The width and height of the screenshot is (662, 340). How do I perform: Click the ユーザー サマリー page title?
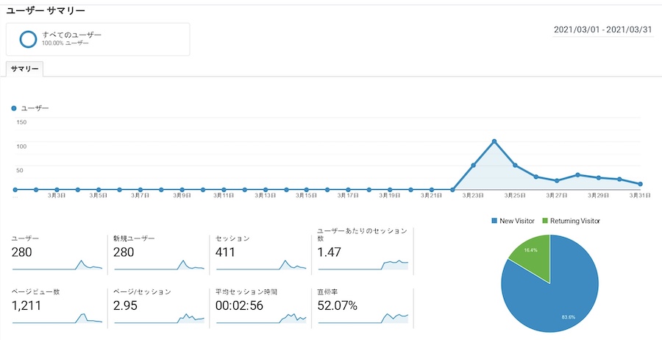[46, 11]
